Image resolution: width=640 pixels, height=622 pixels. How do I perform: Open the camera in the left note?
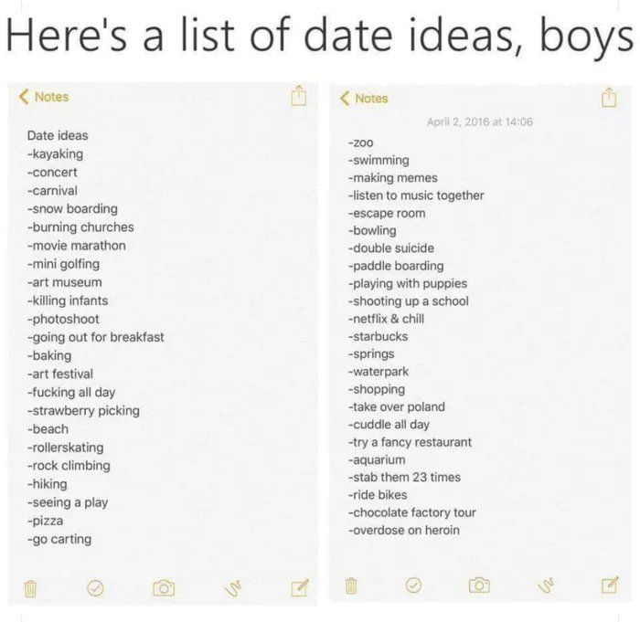(x=164, y=588)
